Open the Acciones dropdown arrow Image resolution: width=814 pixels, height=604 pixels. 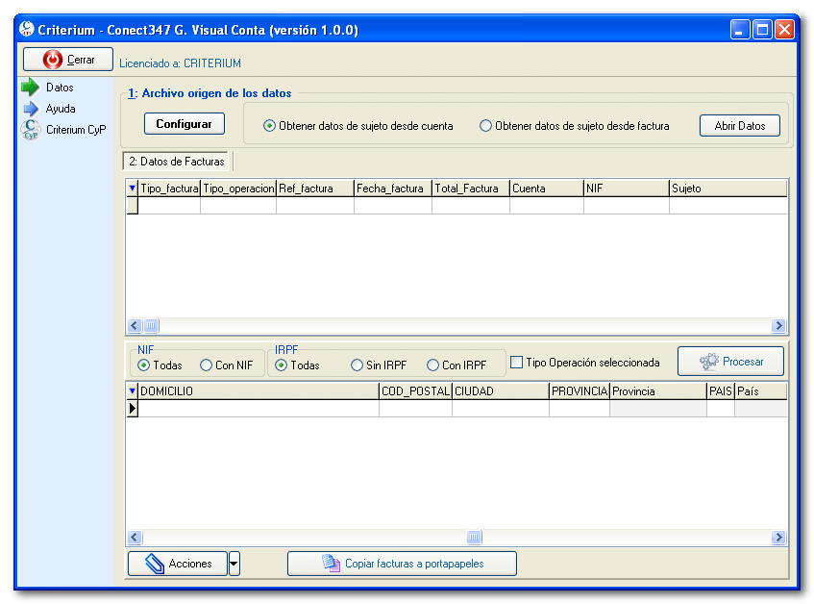234,564
